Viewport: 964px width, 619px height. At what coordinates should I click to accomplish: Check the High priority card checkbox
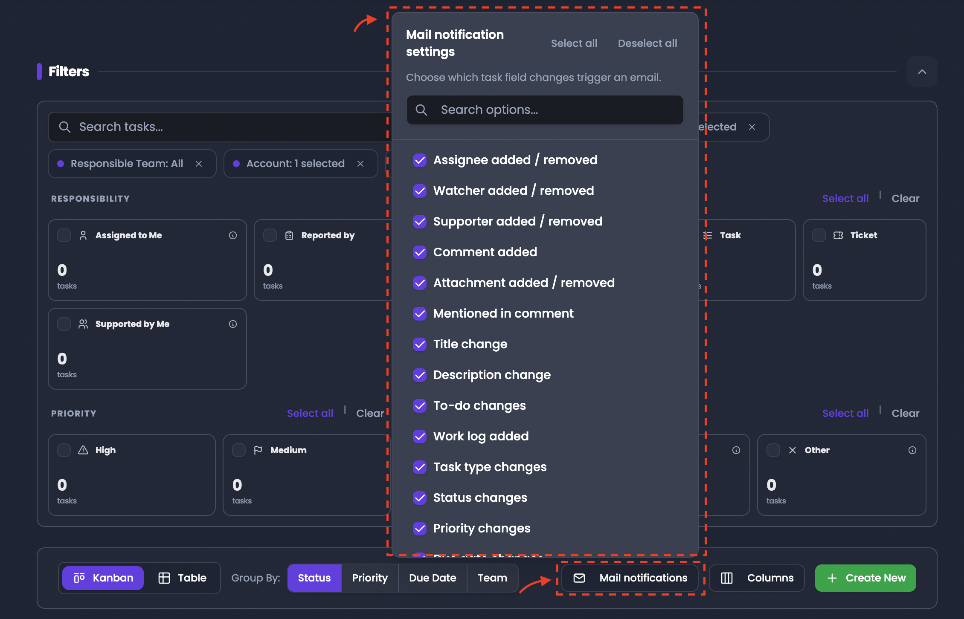64,450
